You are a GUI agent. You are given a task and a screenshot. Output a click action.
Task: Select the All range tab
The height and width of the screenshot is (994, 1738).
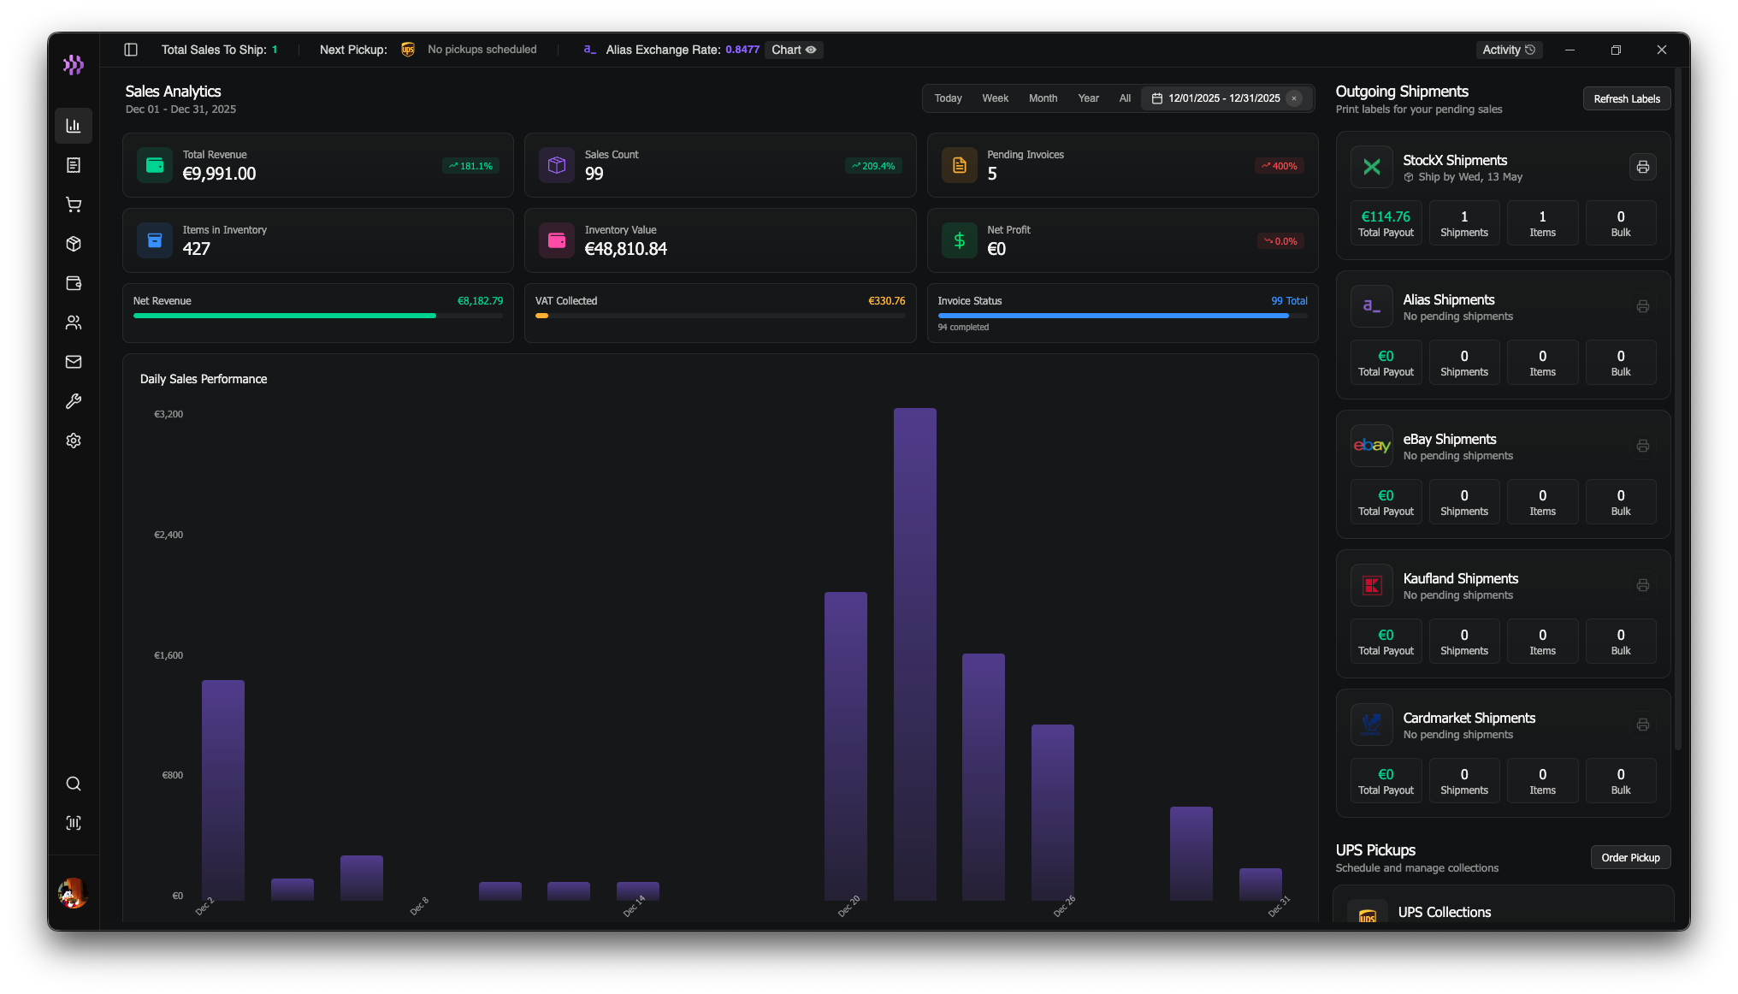pyautogui.click(x=1125, y=98)
